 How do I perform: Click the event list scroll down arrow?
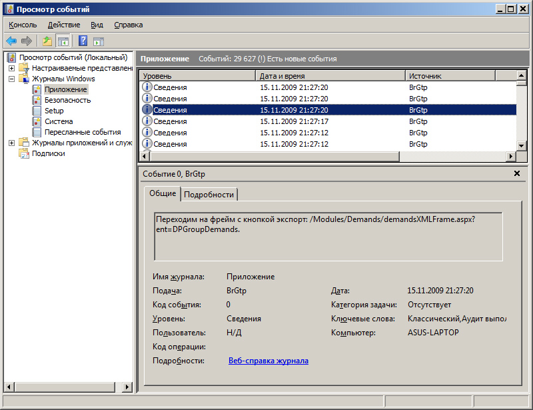point(522,145)
